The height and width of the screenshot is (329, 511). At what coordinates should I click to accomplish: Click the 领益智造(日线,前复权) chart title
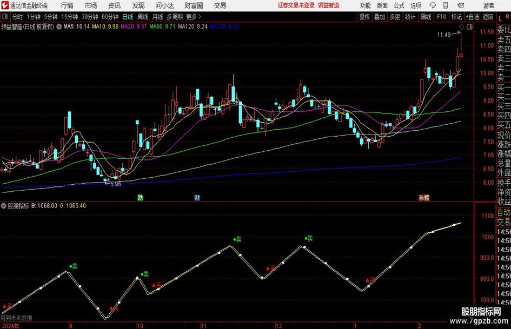point(28,26)
